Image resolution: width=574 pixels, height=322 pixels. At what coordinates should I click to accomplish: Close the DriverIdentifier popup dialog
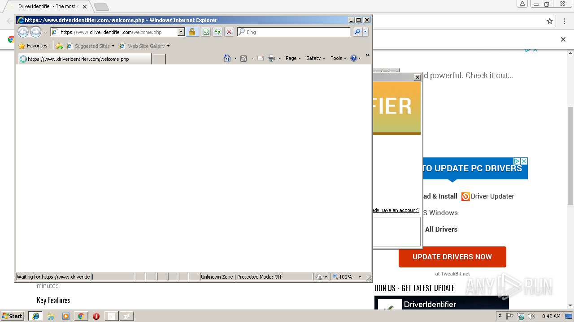[417, 77]
